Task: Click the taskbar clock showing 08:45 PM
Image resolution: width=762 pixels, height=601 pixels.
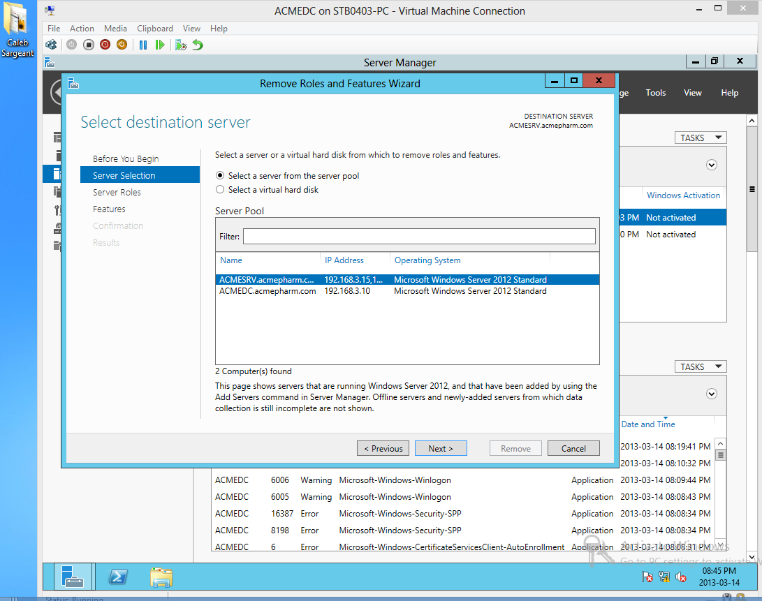Action: tap(719, 577)
